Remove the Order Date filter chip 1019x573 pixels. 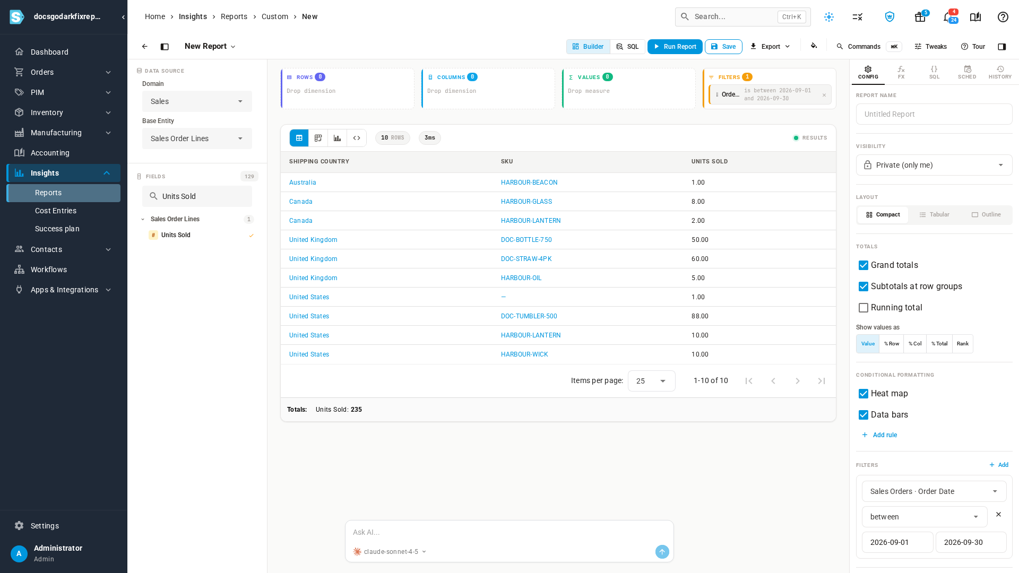[x=824, y=95]
